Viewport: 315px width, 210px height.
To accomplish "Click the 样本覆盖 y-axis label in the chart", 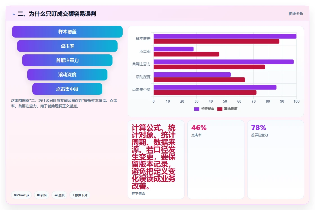I will coord(143,38).
